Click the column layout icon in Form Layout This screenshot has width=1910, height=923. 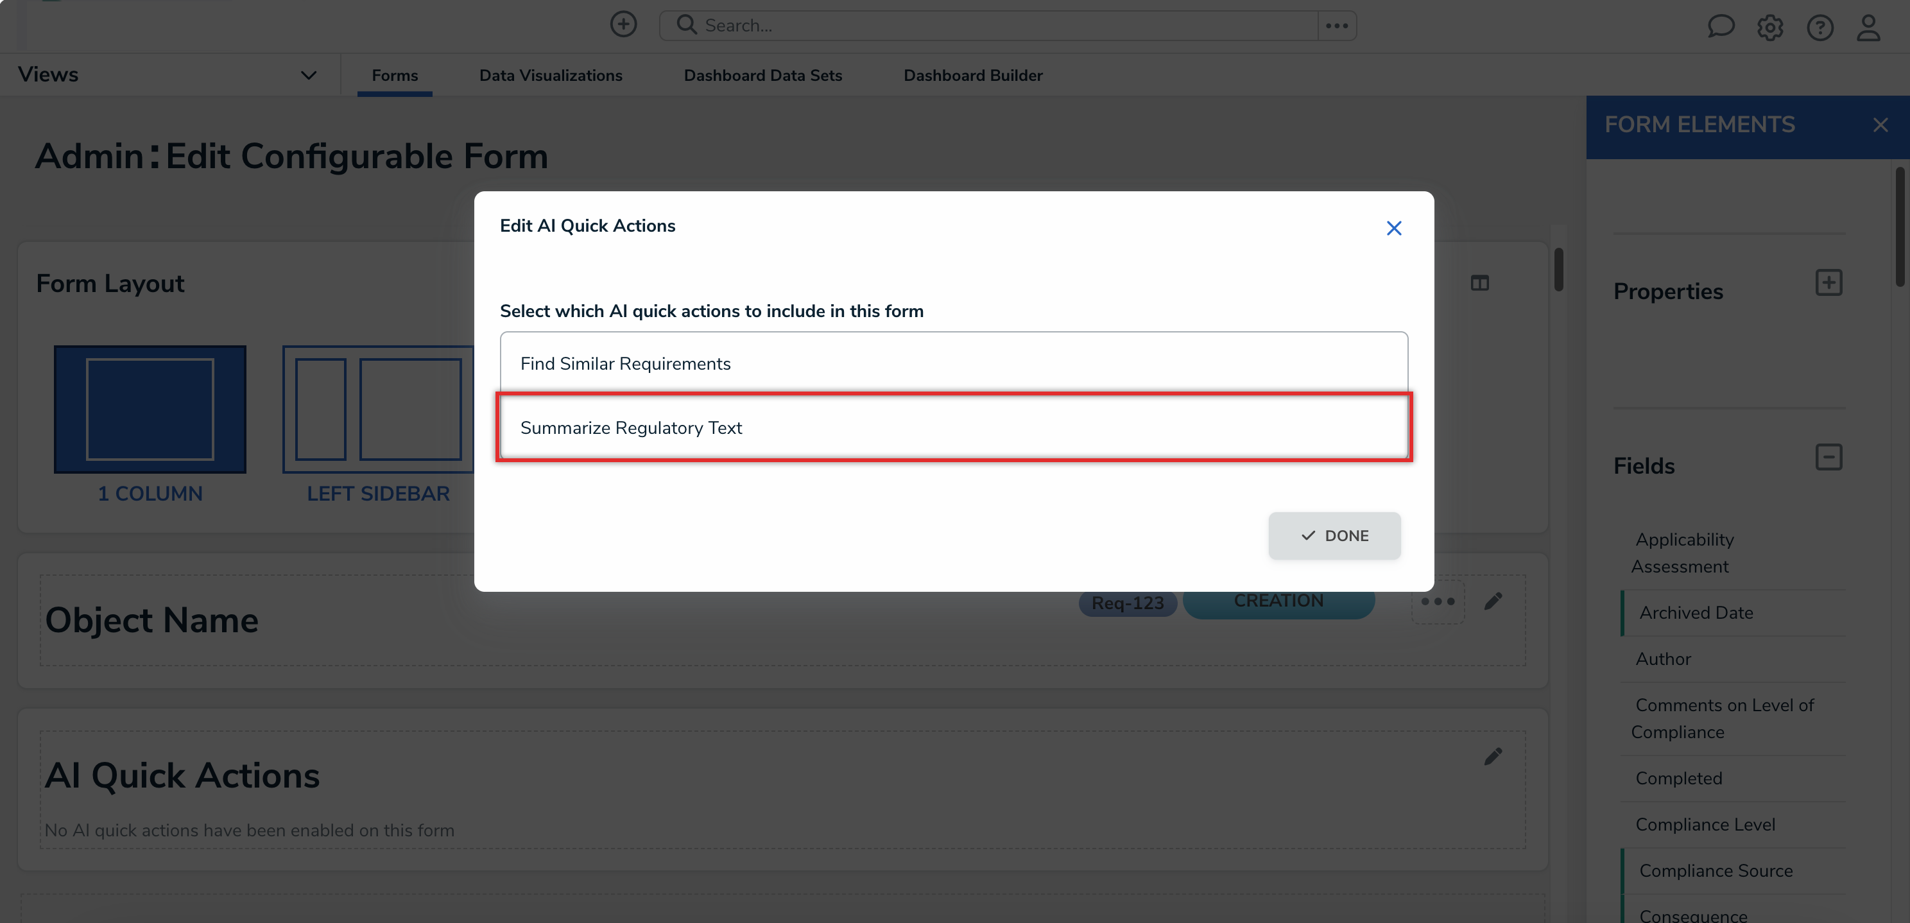[x=1479, y=282]
